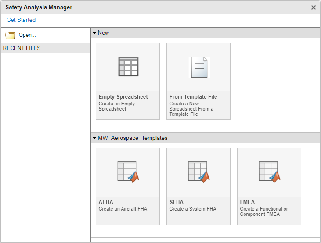
Task: Click the FMEA title label
Action: tap(247, 202)
